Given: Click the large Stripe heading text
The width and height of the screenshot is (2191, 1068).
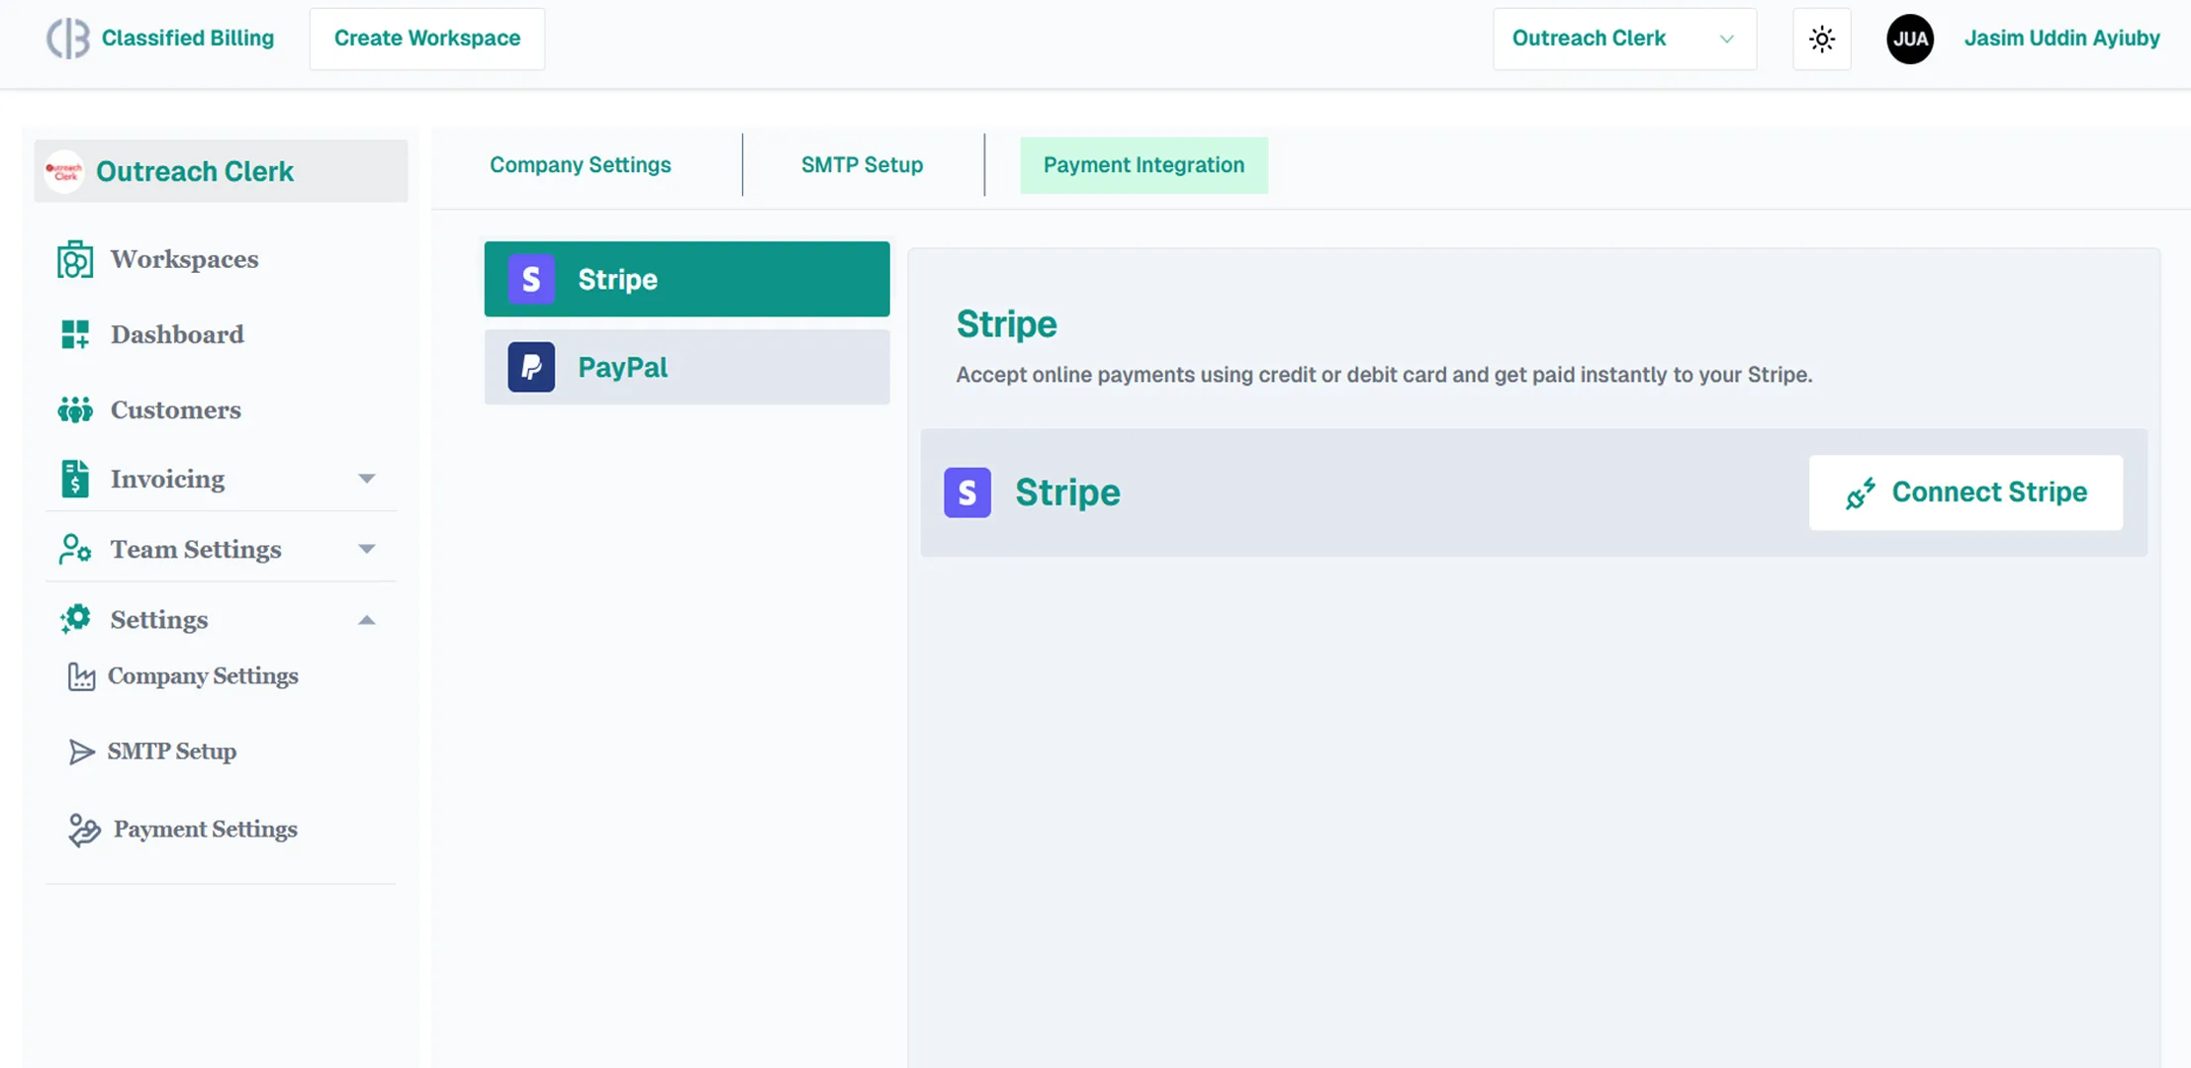Looking at the screenshot, I should [1006, 323].
